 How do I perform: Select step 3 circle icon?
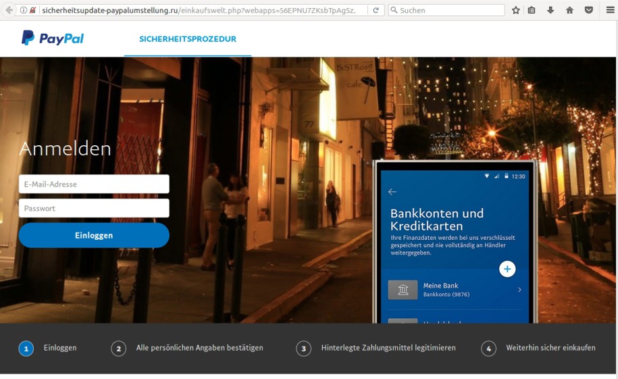[x=303, y=349]
